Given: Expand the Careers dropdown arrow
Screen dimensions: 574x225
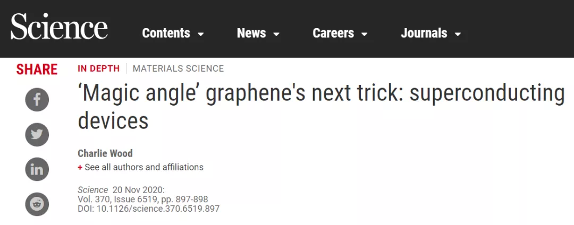Looking at the screenshot, I should 364,34.
